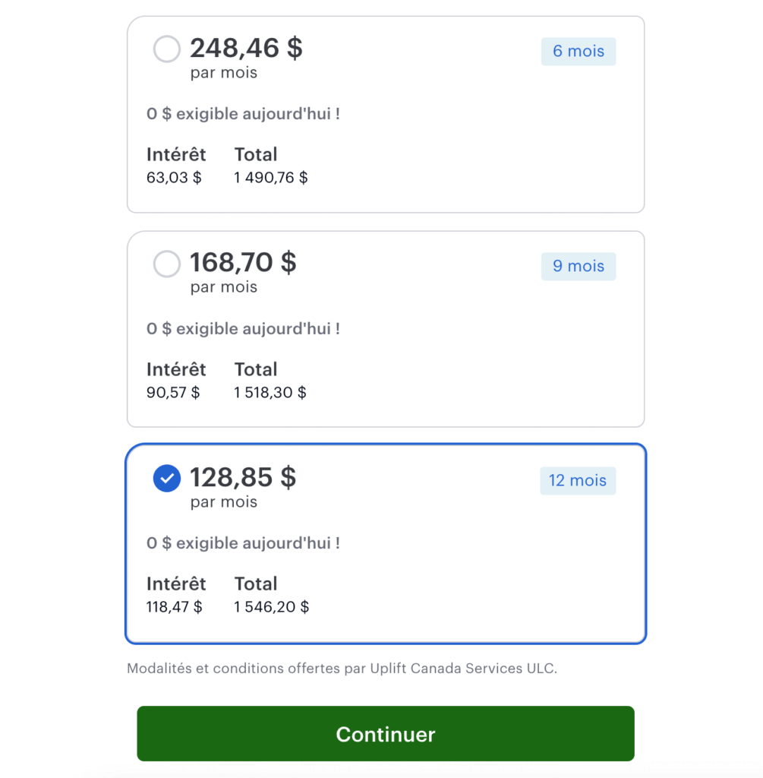Click the 248,46 $ price heading

pyautogui.click(x=246, y=48)
